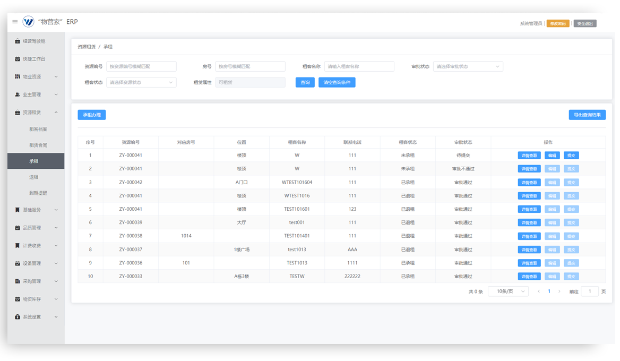
Task: Click the 业主管理 people icon
Action: [18, 94]
